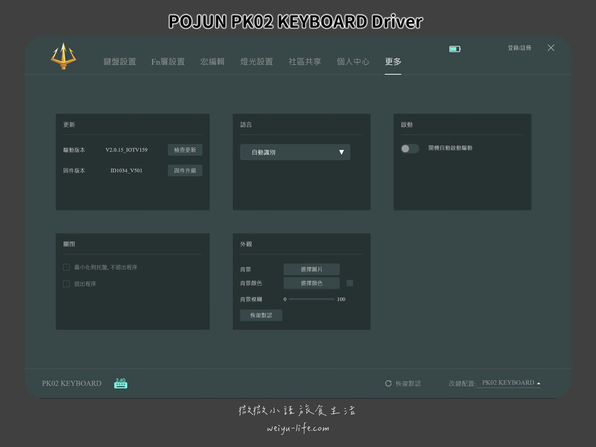The width and height of the screenshot is (596, 447).
Task: Click the 背景顏色 label
Action: pos(251,283)
